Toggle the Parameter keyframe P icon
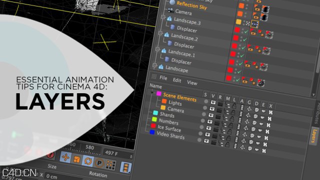The width and height of the screenshot is (320, 180). tap(99, 163)
